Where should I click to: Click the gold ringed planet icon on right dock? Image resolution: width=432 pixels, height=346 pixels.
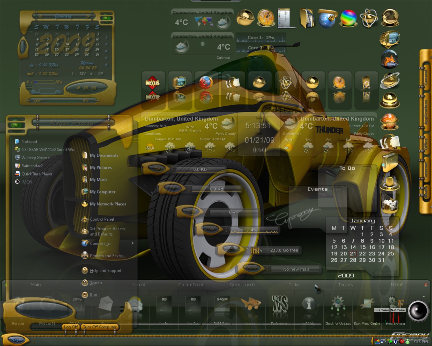coord(390,80)
